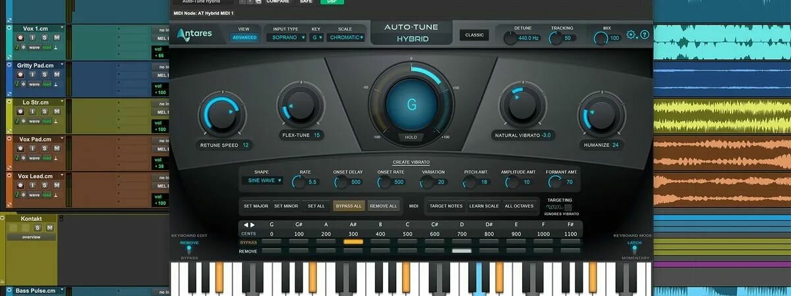Click Vox Pad.cm voice icon beside read
791x296 pixels.
coord(56,158)
